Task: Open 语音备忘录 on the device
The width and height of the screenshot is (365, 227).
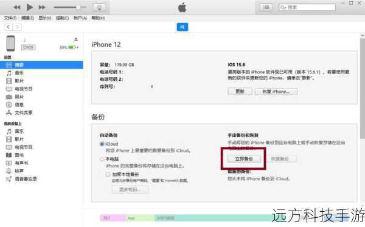Action: pyautogui.click(x=26, y=179)
